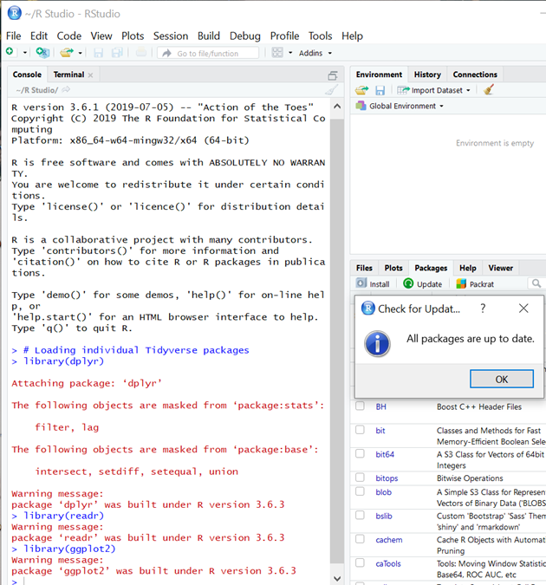Click the Open File folder icon
Image resolution: width=546 pixels, height=585 pixels.
click(67, 53)
